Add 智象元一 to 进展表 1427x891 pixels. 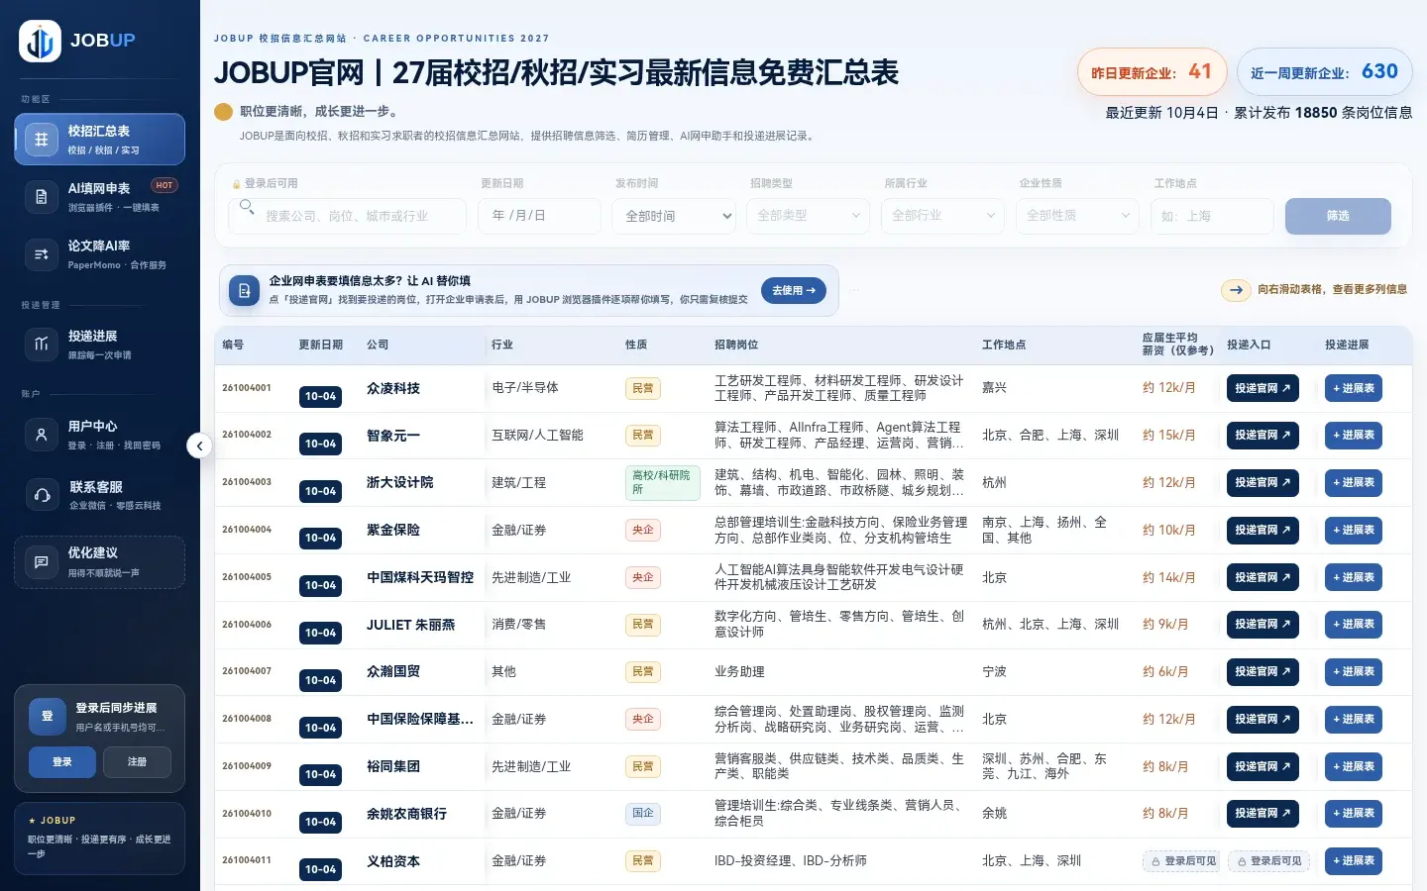tap(1354, 435)
